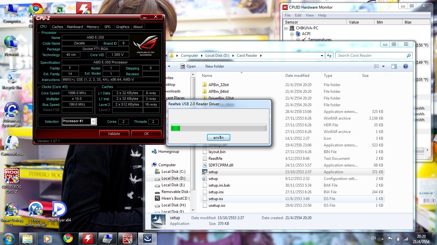Click the installer setup taskbar button

pos(147,238)
